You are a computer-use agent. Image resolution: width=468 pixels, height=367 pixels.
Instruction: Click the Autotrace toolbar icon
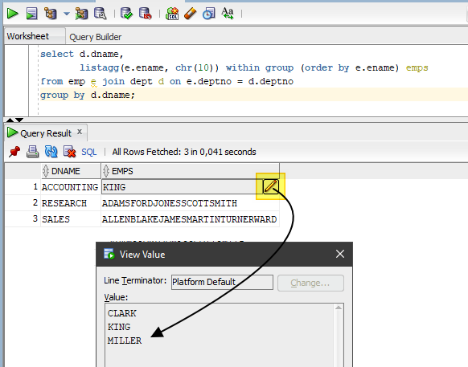[x=81, y=14]
